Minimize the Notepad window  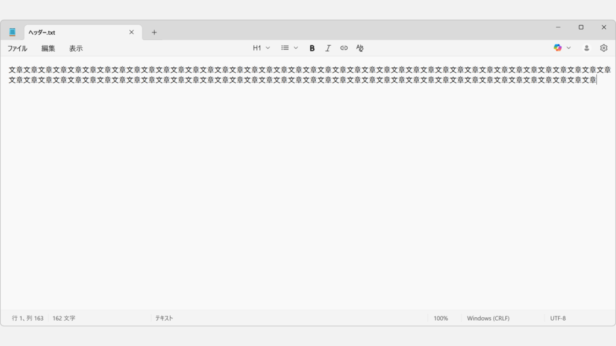(558, 28)
